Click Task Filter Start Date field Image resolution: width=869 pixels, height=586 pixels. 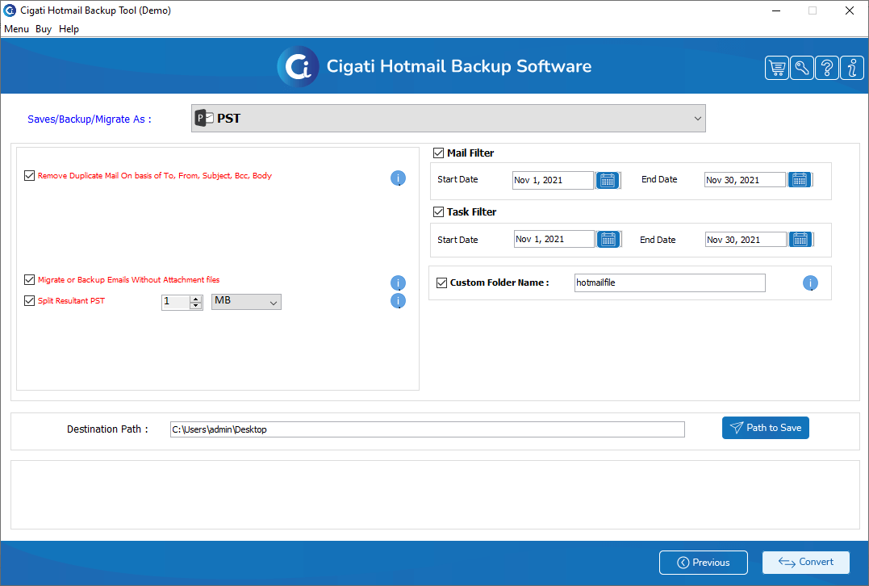pyautogui.click(x=554, y=239)
